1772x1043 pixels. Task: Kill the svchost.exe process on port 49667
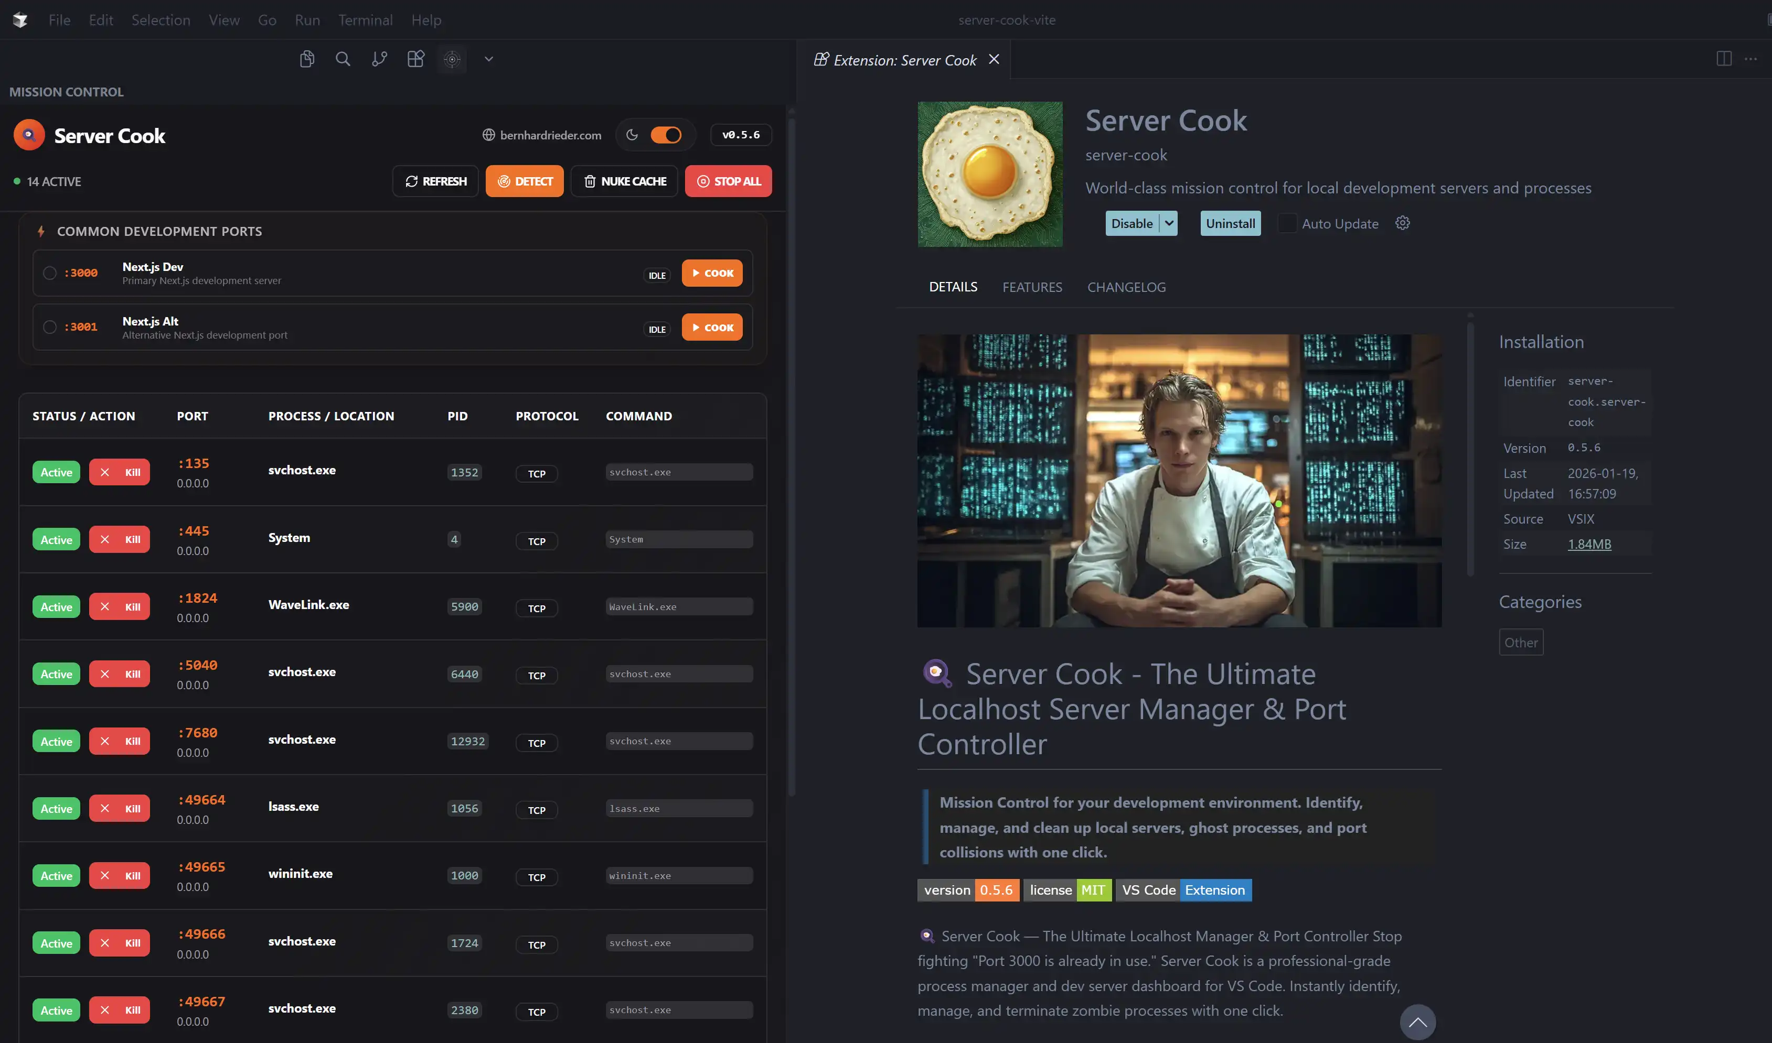pyautogui.click(x=120, y=1011)
